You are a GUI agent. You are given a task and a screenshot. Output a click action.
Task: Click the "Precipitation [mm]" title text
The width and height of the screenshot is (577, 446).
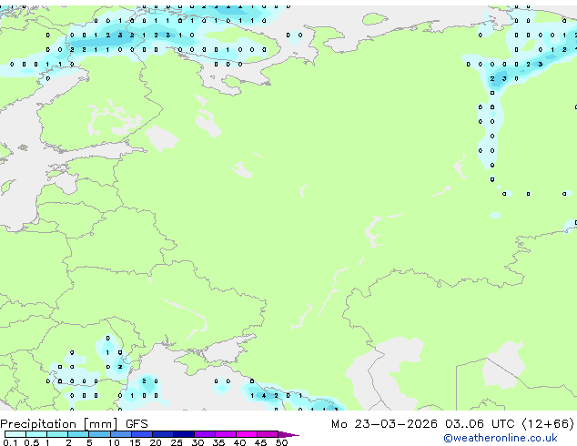tap(59, 424)
